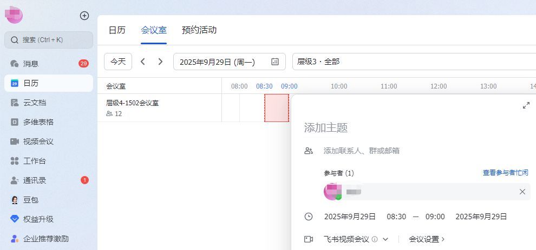Go to next day with right arrow
Image resolution: width=536 pixels, height=250 pixels.
160,62
